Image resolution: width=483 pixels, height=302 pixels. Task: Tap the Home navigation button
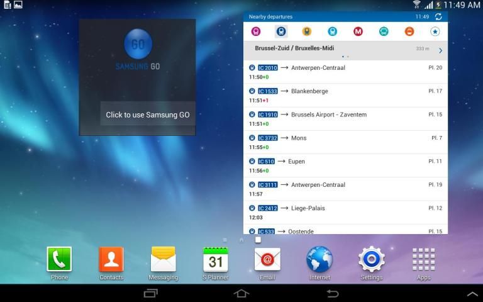coord(241,293)
